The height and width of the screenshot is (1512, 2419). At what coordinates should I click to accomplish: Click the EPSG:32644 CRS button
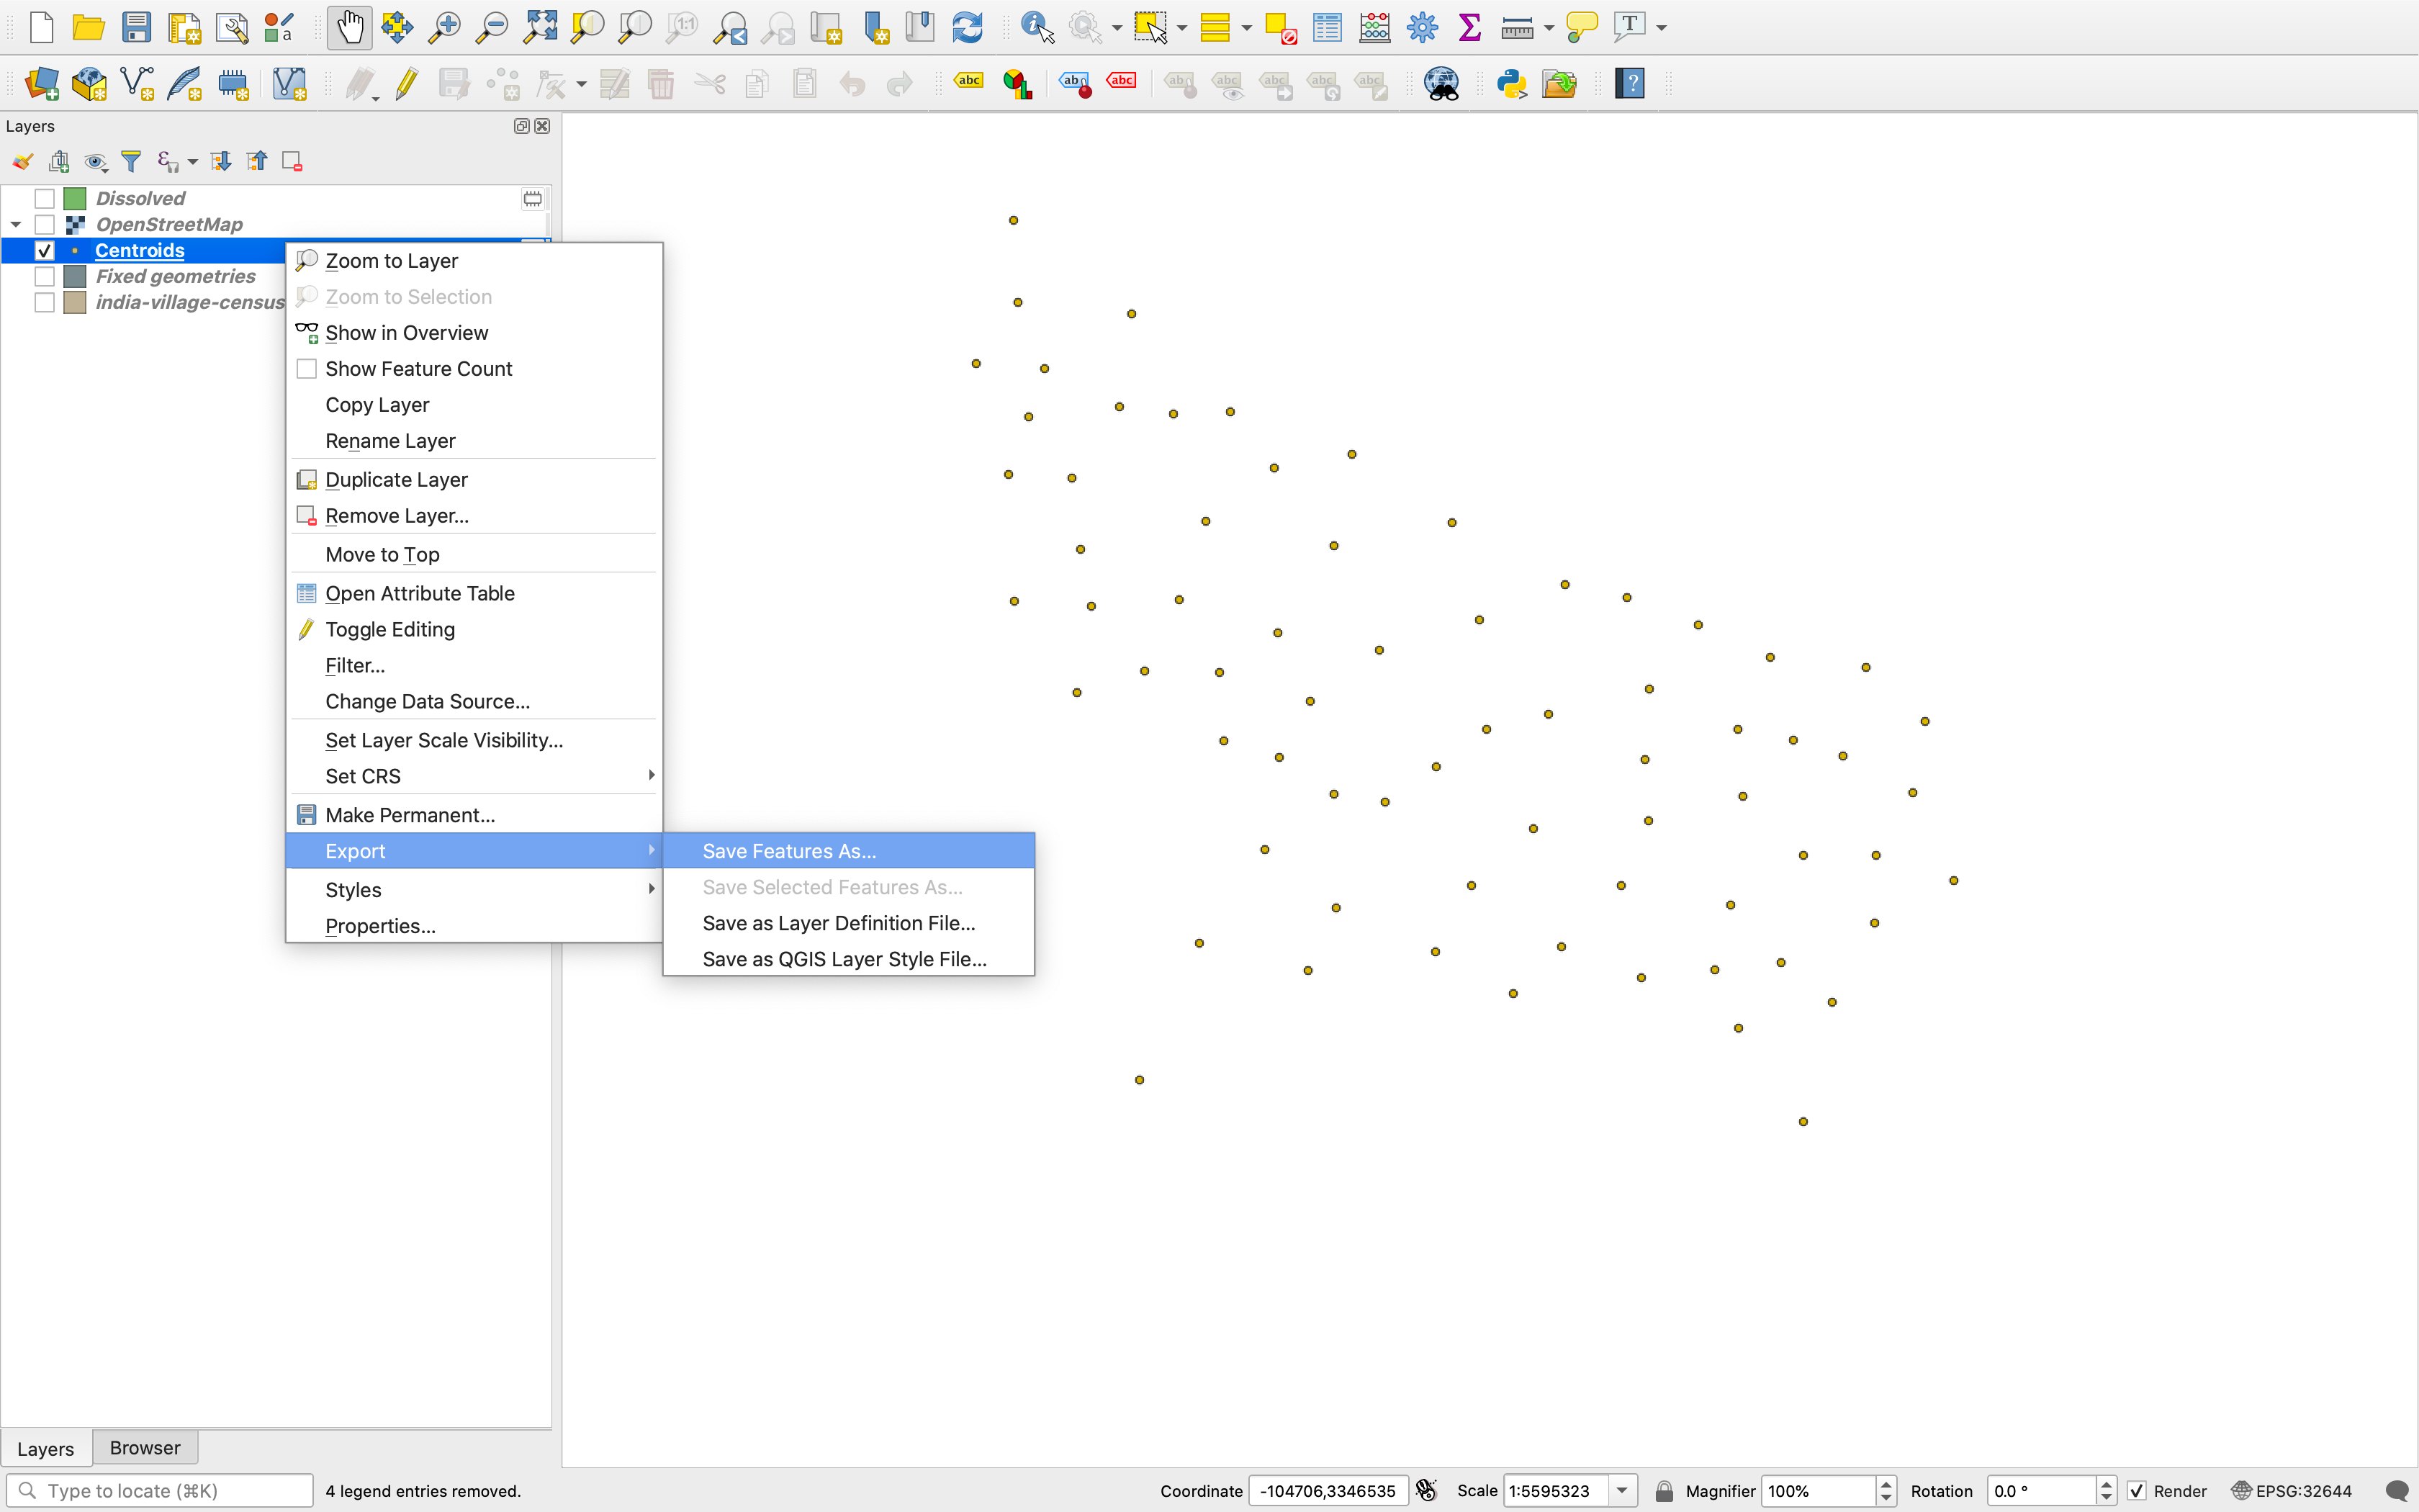[x=2292, y=1491]
